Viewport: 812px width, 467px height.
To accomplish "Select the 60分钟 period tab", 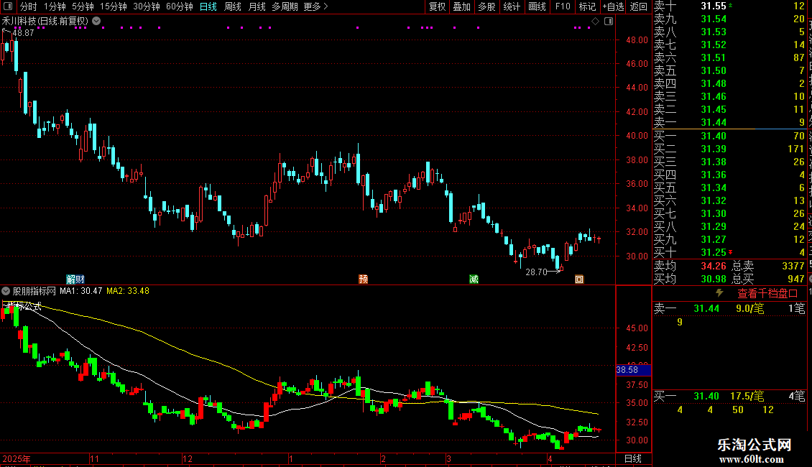I will click(180, 6).
